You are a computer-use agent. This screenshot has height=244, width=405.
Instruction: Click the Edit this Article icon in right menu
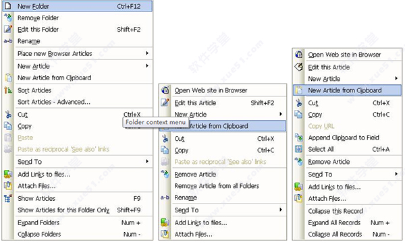299,67
